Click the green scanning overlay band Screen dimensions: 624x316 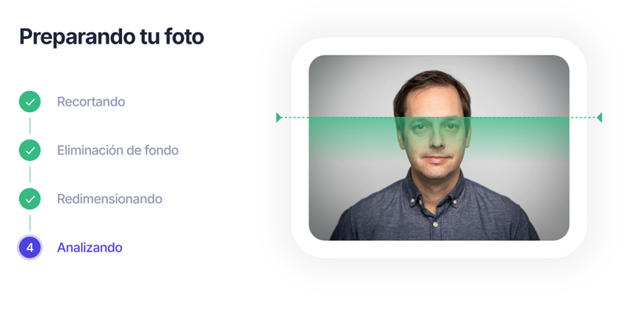coord(439,137)
